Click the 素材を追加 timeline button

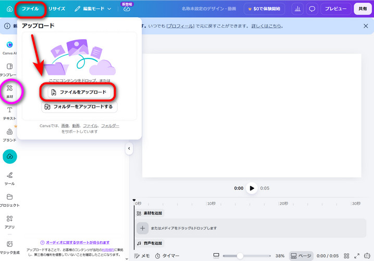pos(149,213)
